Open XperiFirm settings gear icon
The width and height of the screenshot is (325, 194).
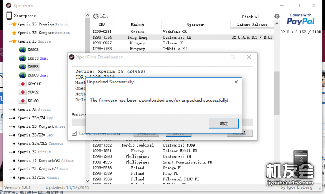point(277,16)
